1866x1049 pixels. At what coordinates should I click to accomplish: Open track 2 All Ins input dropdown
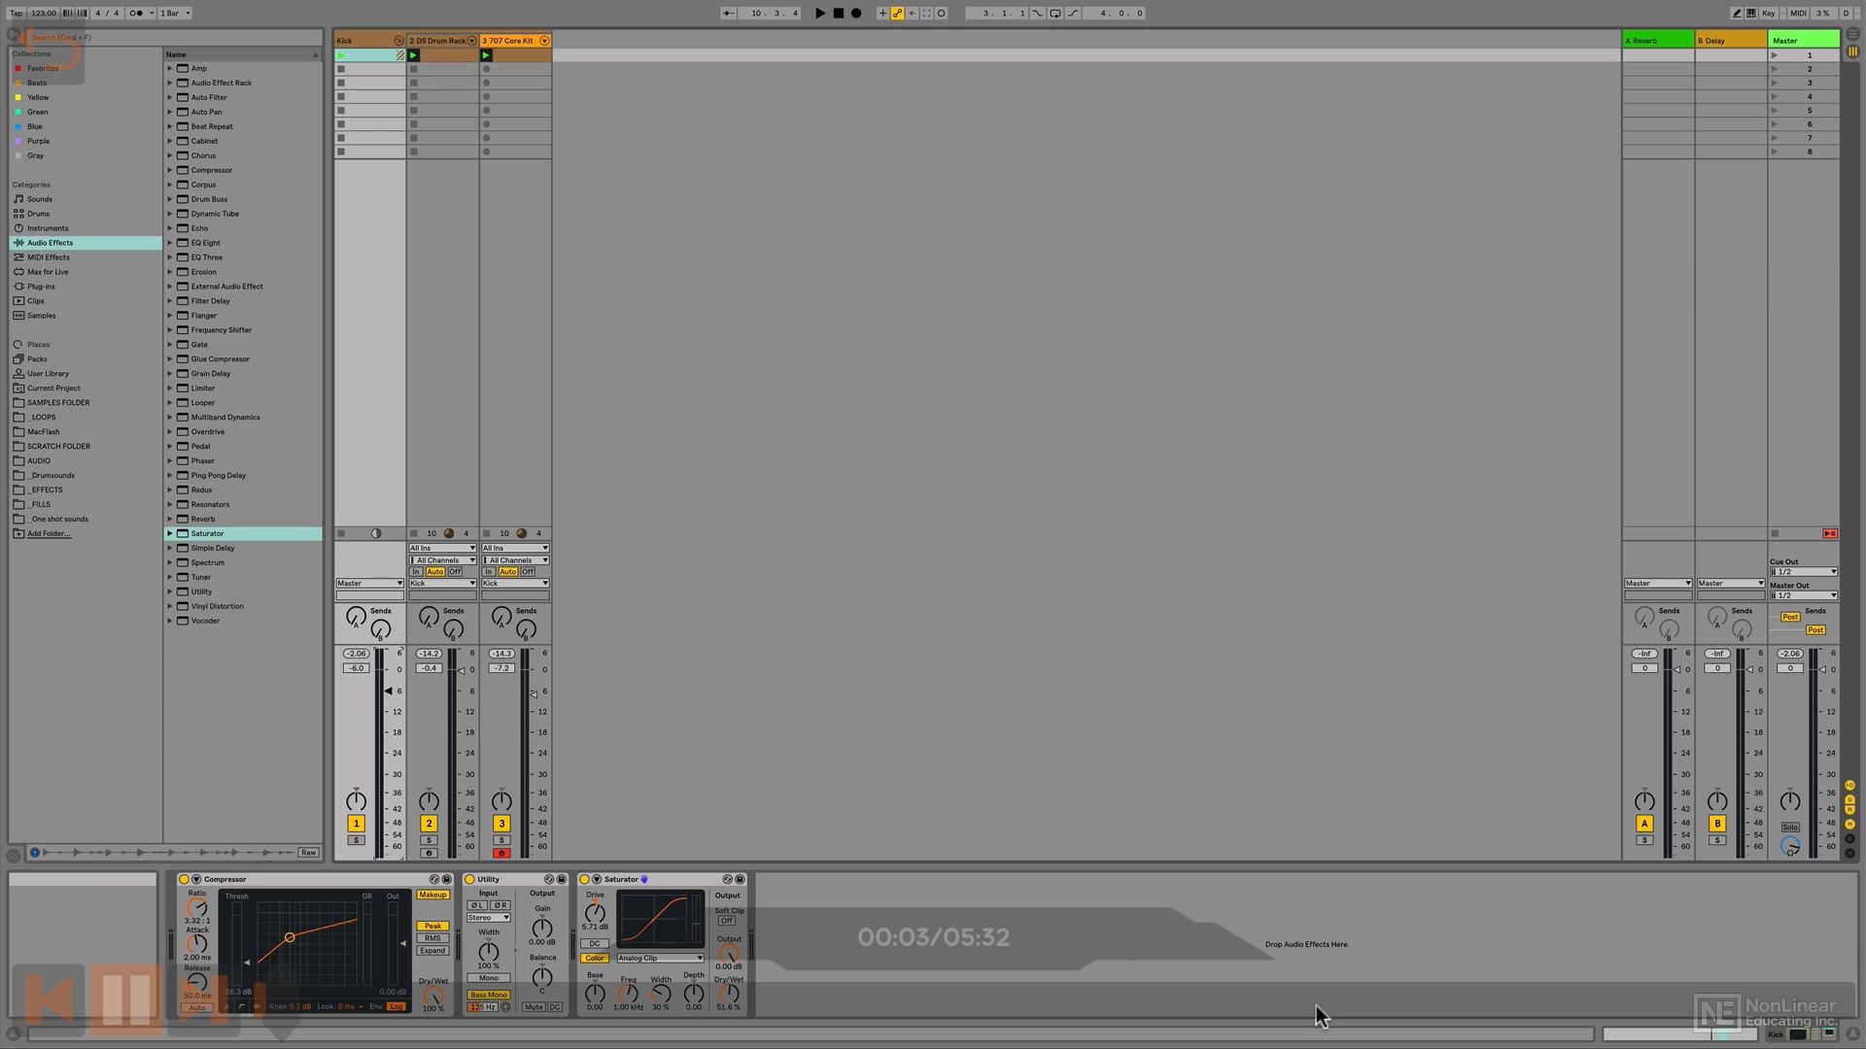point(442,548)
